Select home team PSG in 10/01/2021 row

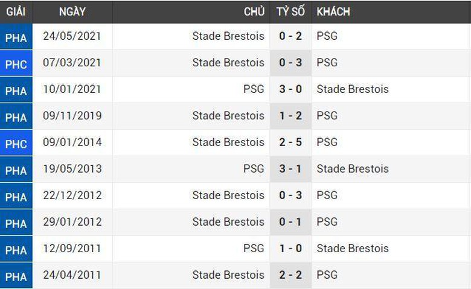pos(254,89)
